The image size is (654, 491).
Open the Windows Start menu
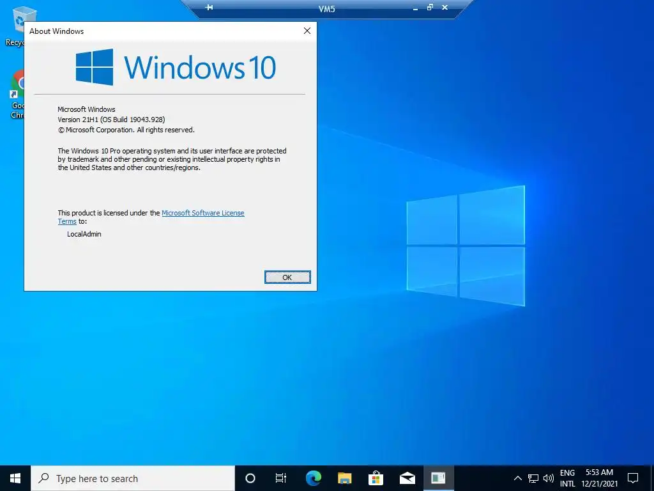(x=15, y=478)
